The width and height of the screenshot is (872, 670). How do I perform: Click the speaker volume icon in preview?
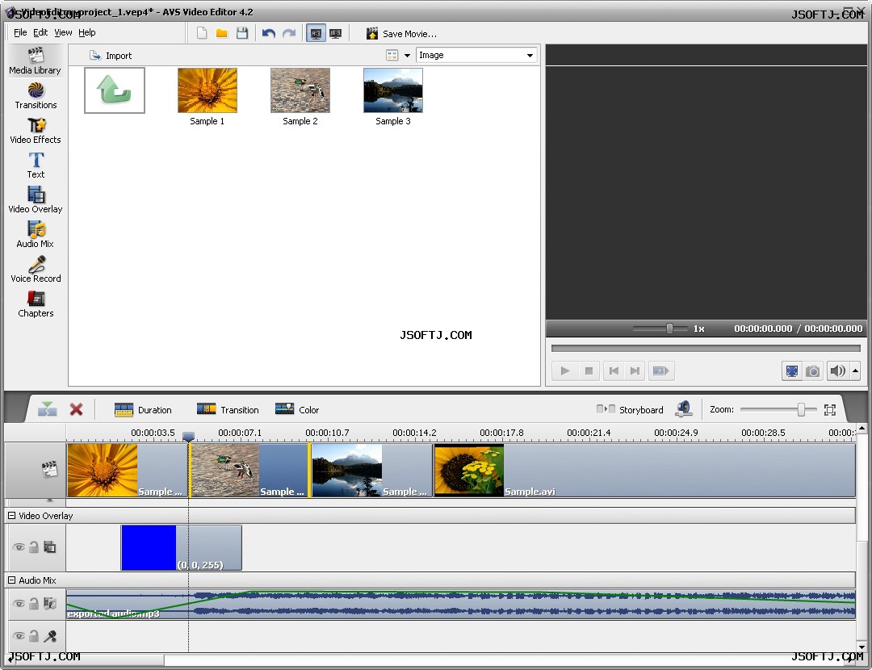[837, 371]
